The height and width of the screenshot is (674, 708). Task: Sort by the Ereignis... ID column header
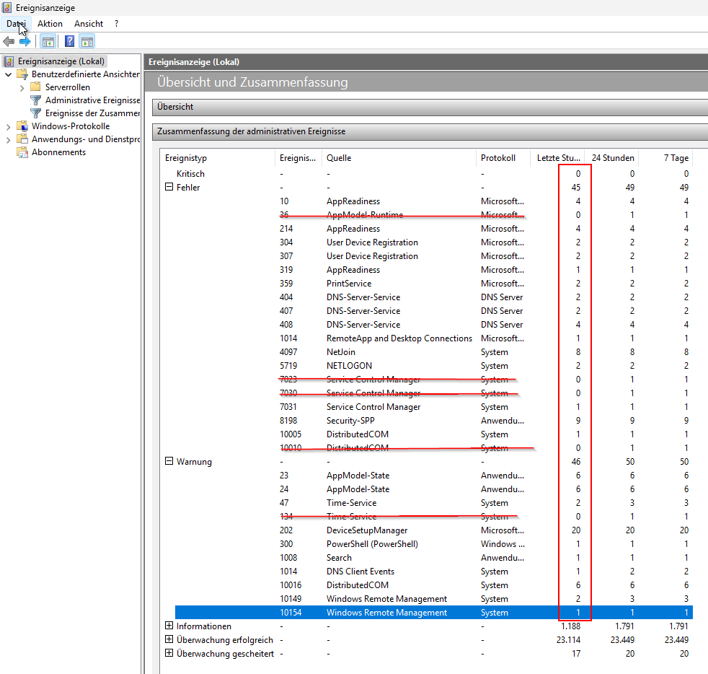(298, 158)
